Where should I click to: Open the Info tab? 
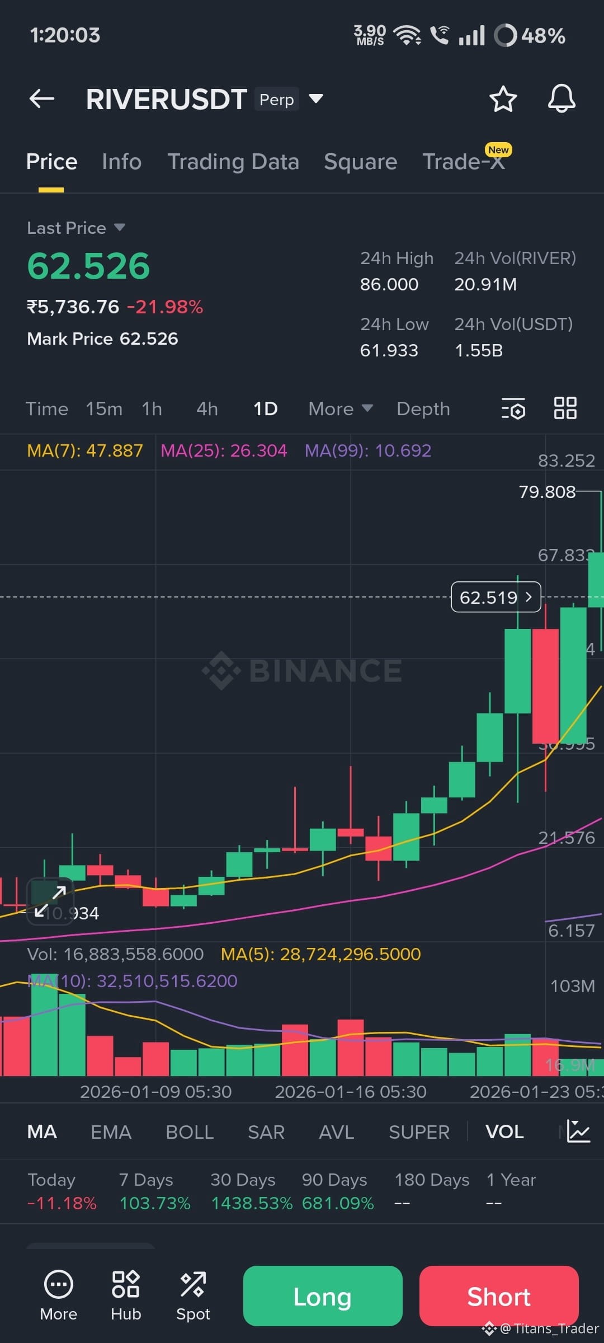tap(121, 162)
